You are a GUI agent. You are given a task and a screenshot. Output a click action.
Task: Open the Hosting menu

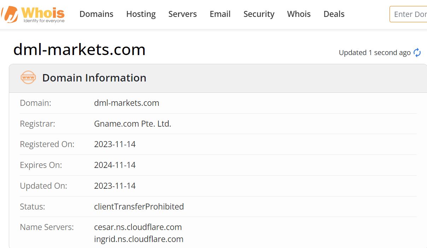point(141,14)
